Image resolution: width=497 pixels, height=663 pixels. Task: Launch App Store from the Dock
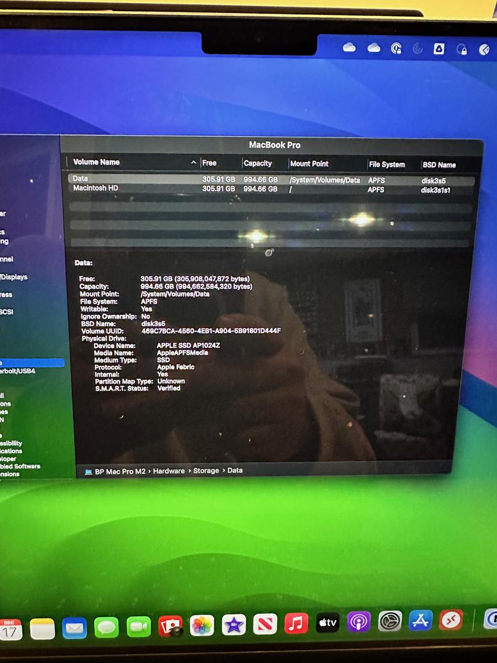(x=420, y=620)
